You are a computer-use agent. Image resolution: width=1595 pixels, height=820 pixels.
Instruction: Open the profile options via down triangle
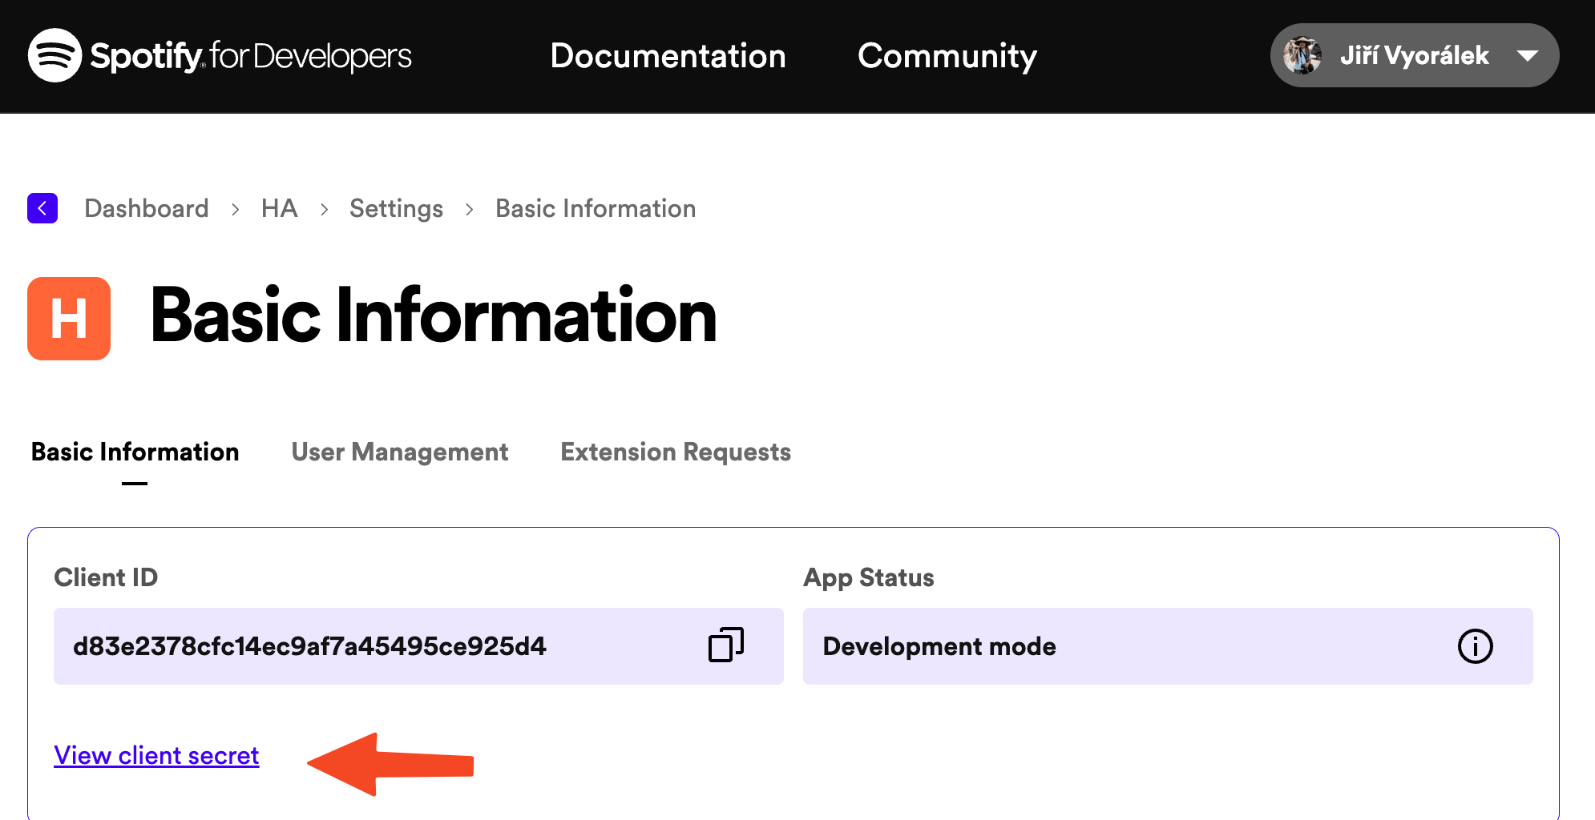(1528, 56)
